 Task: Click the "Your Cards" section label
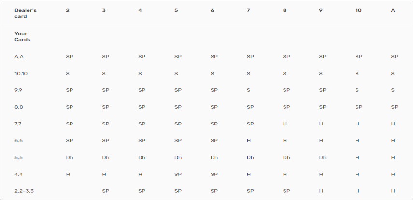22,37
